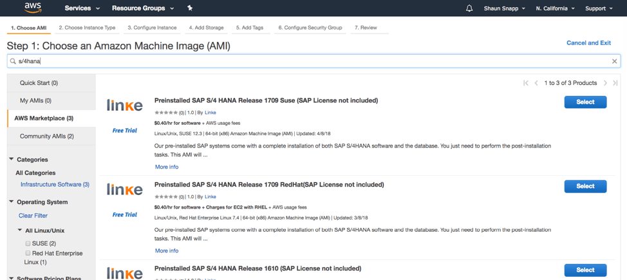Tick the SUSE (2) checkbox
Image resolution: width=627 pixels, height=280 pixels.
tap(28, 243)
